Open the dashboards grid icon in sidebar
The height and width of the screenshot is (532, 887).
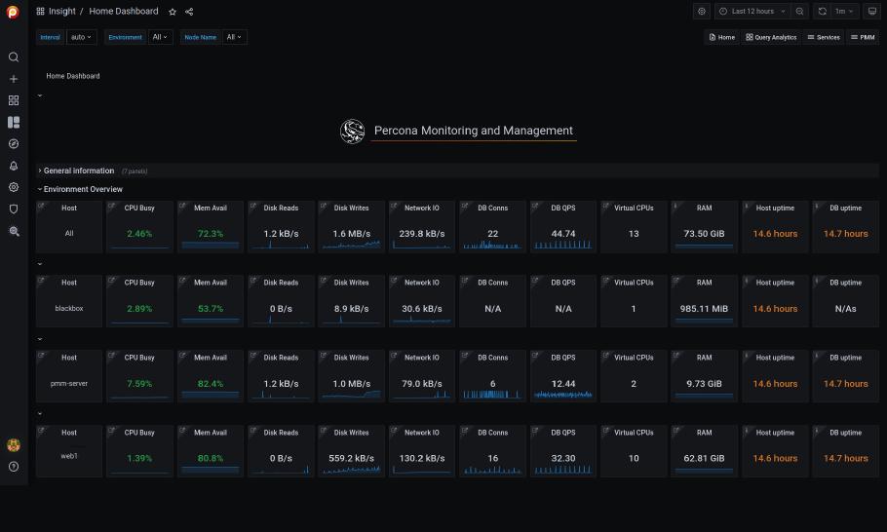pos(14,100)
